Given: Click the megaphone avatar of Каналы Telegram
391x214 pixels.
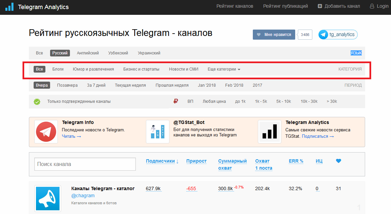Looking at the screenshot, I should click(x=48, y=199).
